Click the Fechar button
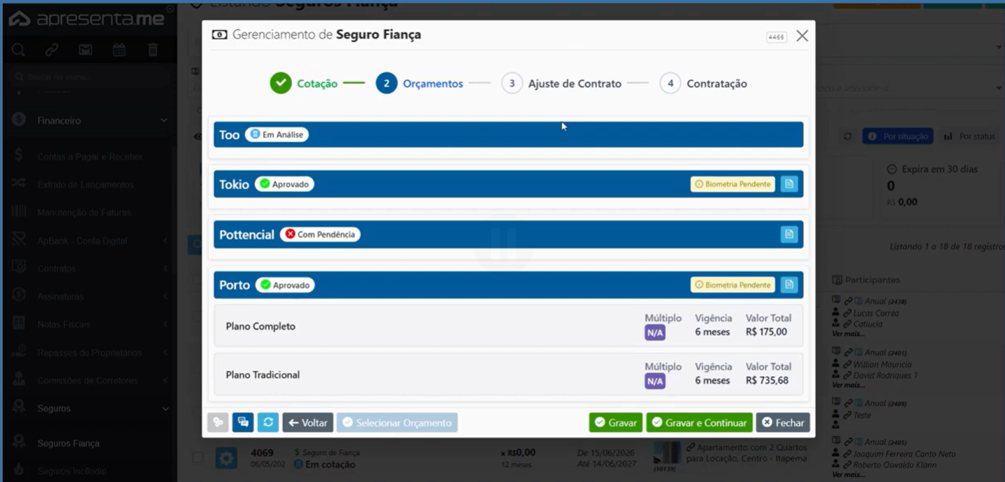This screenshot has height=482, width=1005. (x=783, y=422)
